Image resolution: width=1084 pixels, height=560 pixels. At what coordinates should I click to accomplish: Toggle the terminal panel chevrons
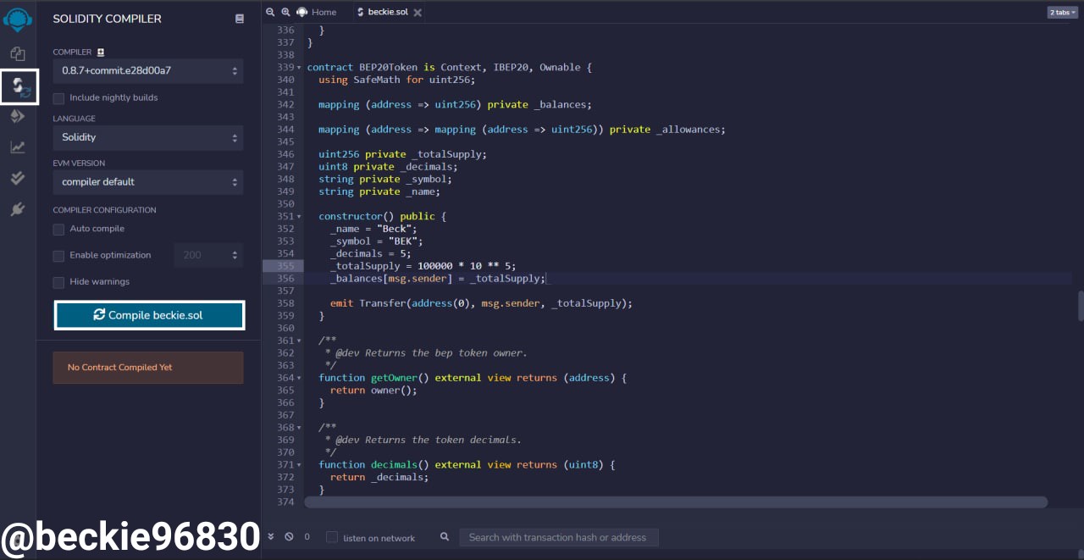tap(271, 536)
